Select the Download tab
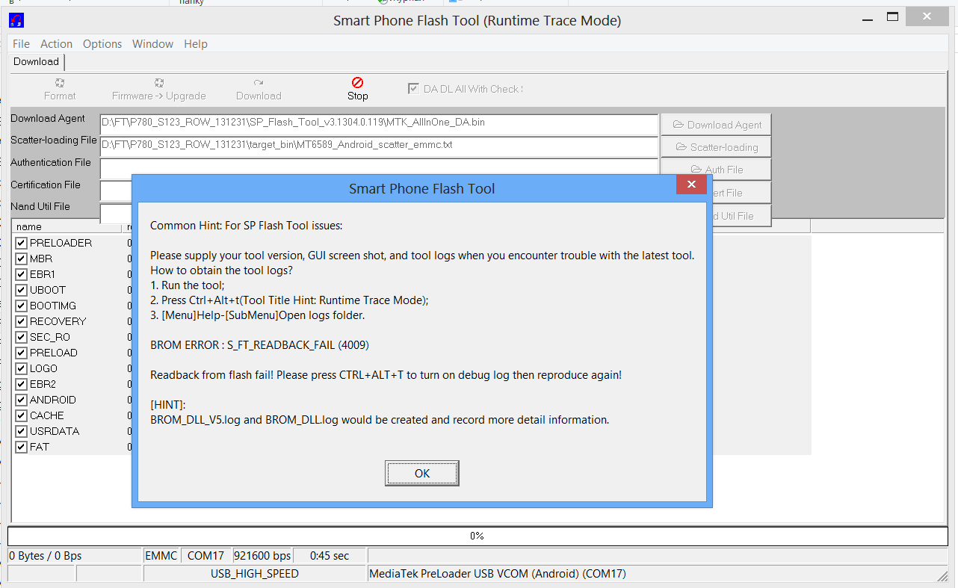This screenshot has height=588, width=958. pyautogui.click(x=36, y=62)
